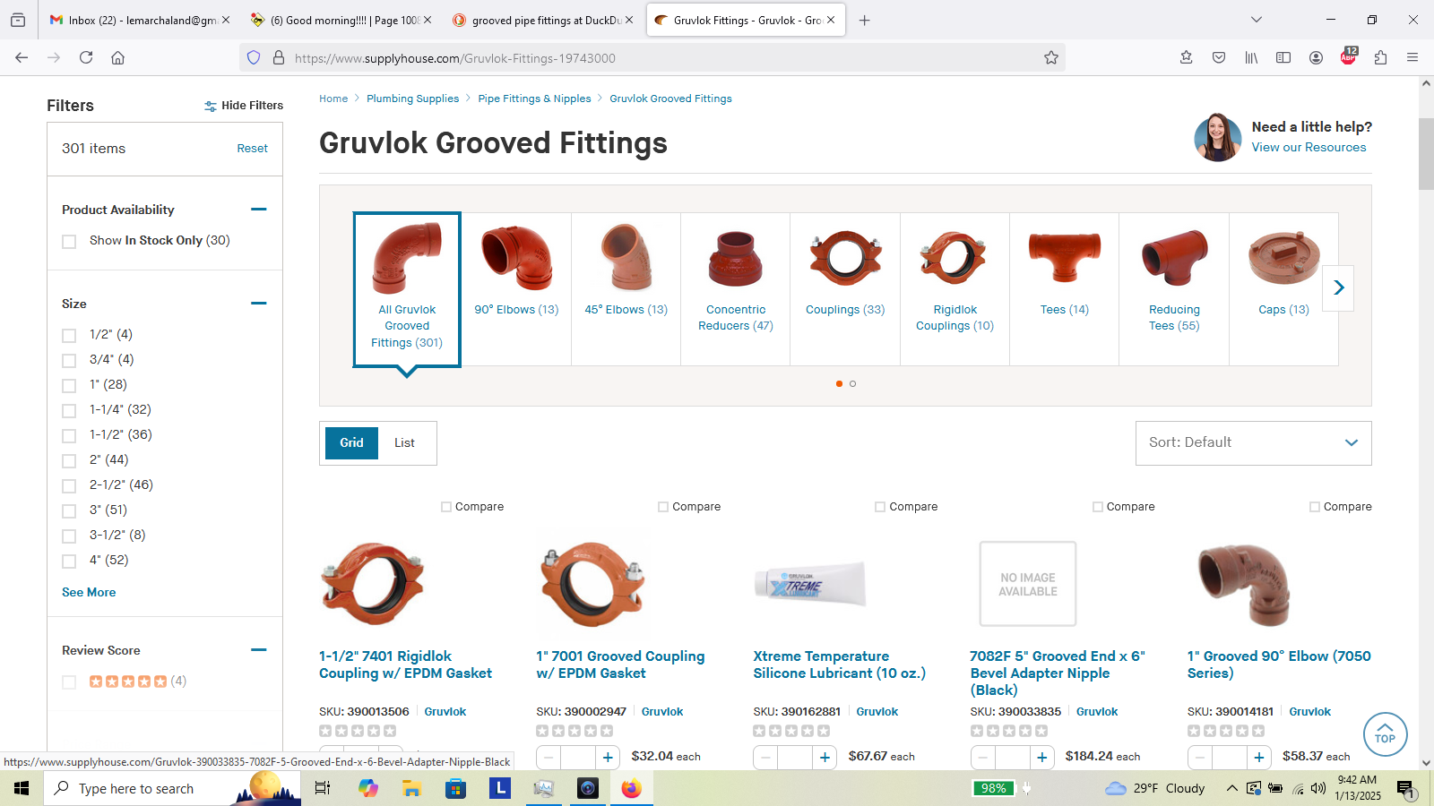Click the tracking protection shield icon

tap(254, 57)
